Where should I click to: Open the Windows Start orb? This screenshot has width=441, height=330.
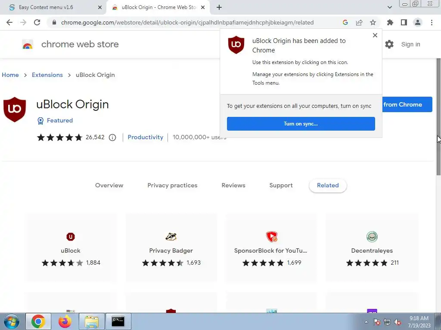[x=12, y=321]
